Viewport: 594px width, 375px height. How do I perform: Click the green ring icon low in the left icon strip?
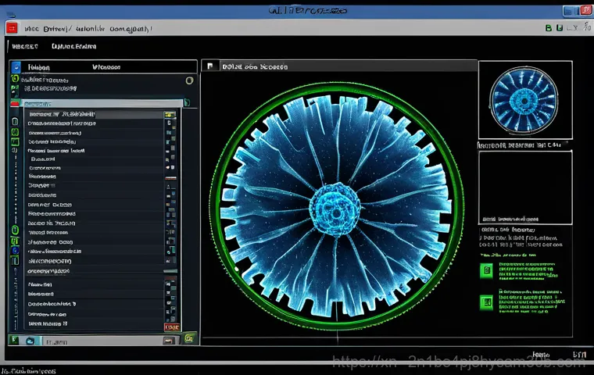15,230
